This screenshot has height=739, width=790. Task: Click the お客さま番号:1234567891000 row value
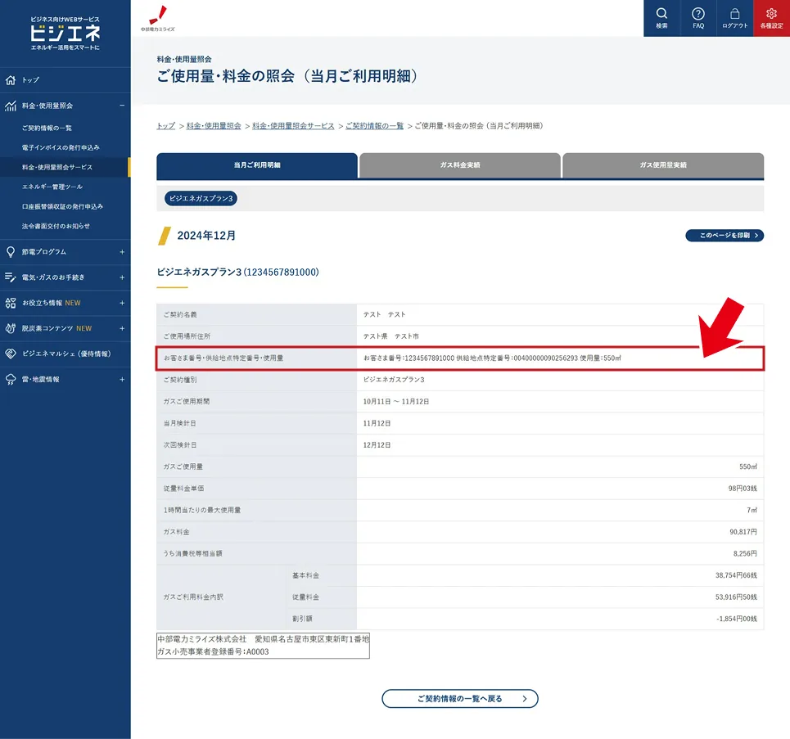tap(492, 358)
